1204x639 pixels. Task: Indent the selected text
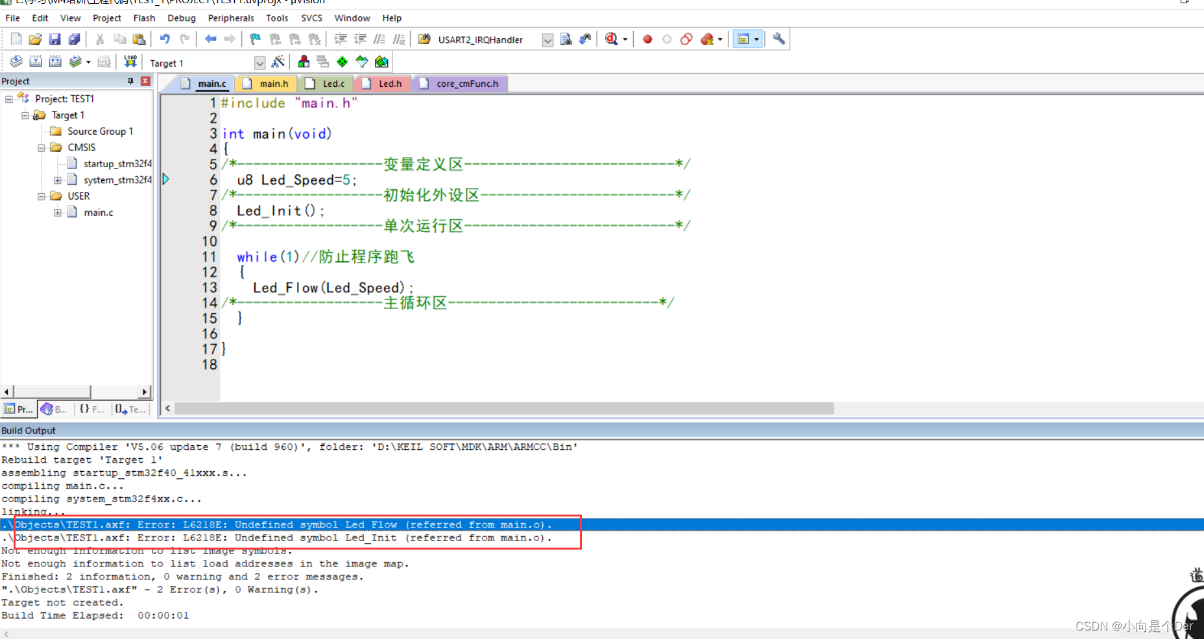tap(340, 39)
